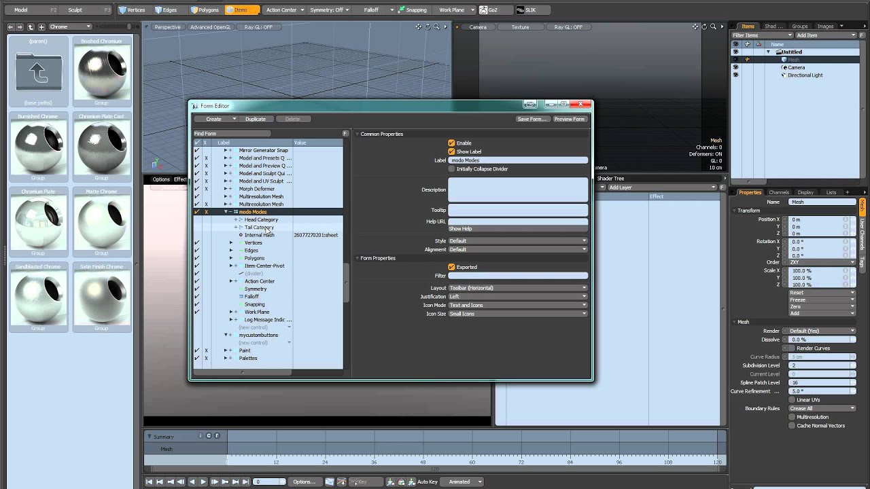Toggle the Exported checkbox in Form Properties
This screenshot has width=870, height=489.
[x=451, y=267]
